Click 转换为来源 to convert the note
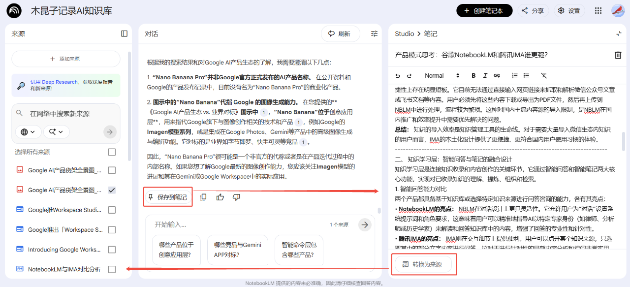 point(424,264)
